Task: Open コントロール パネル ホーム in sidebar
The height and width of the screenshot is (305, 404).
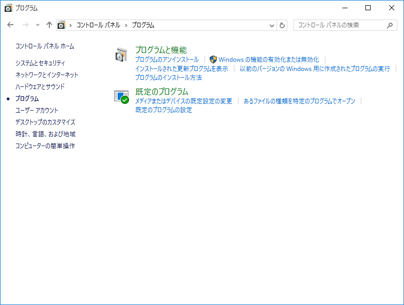Action: point(45,46)
